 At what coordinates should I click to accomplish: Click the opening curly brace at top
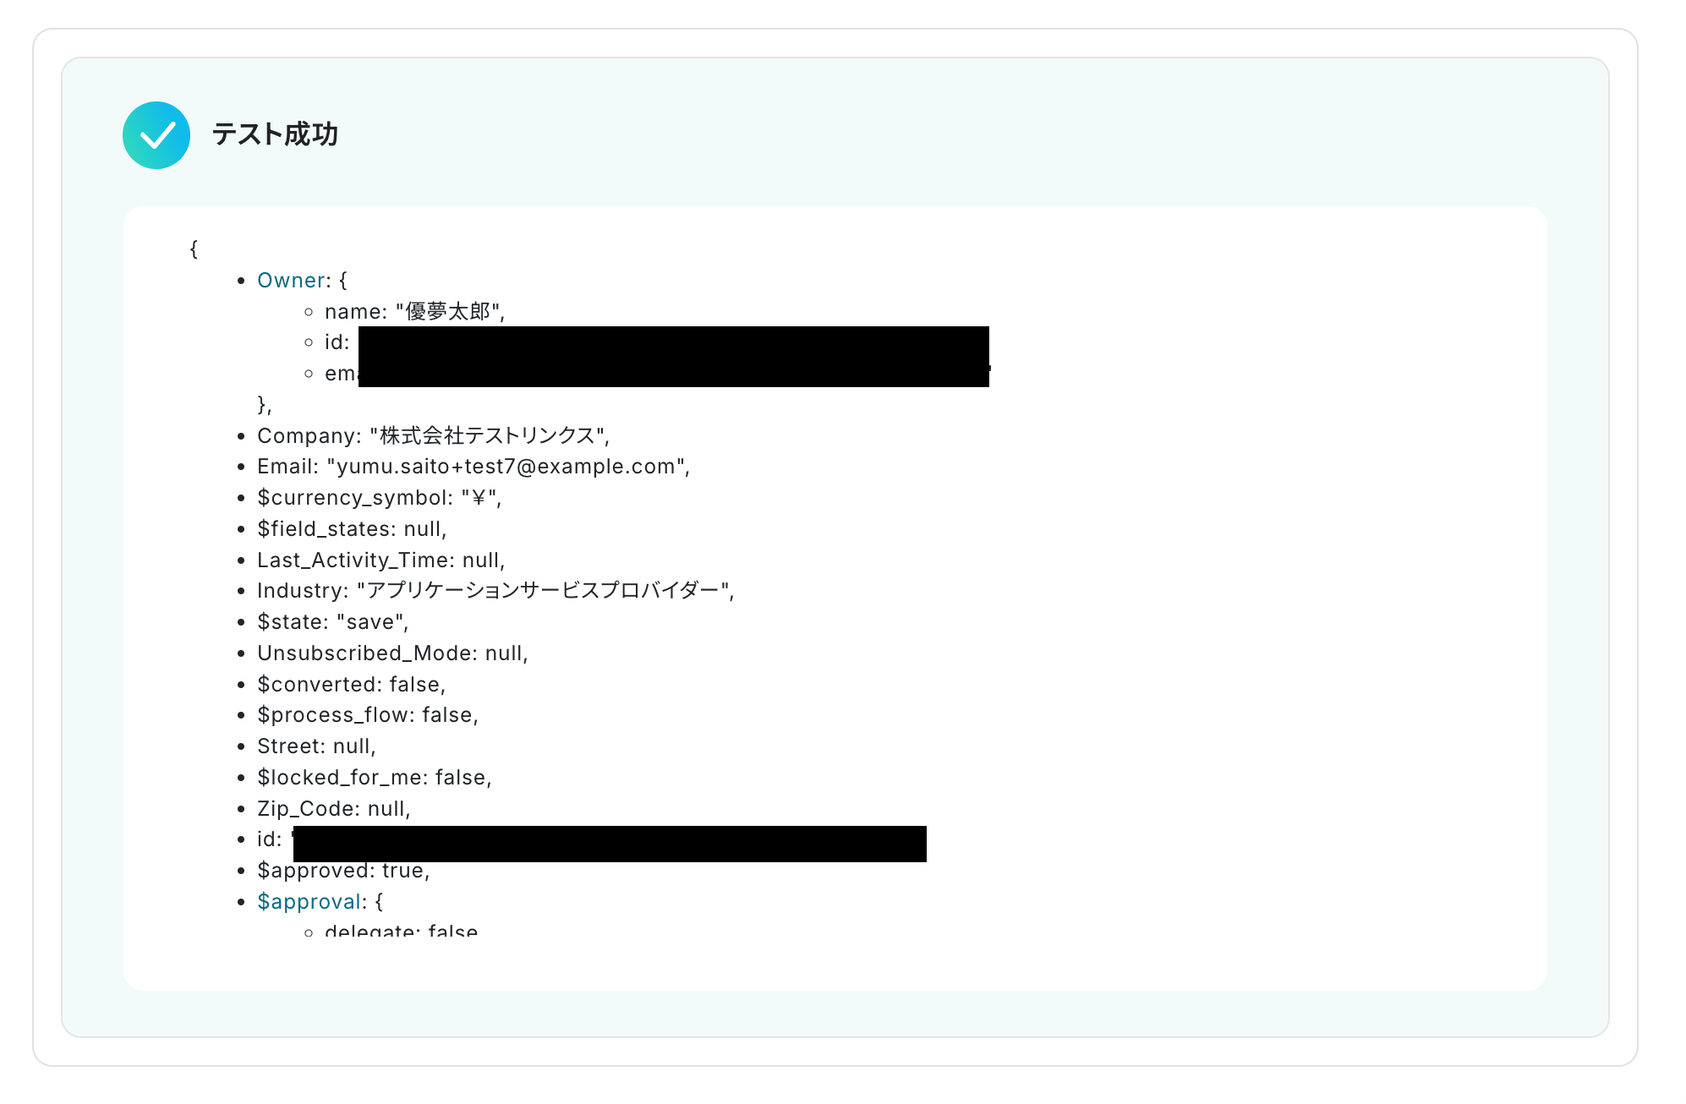(194, 249)
